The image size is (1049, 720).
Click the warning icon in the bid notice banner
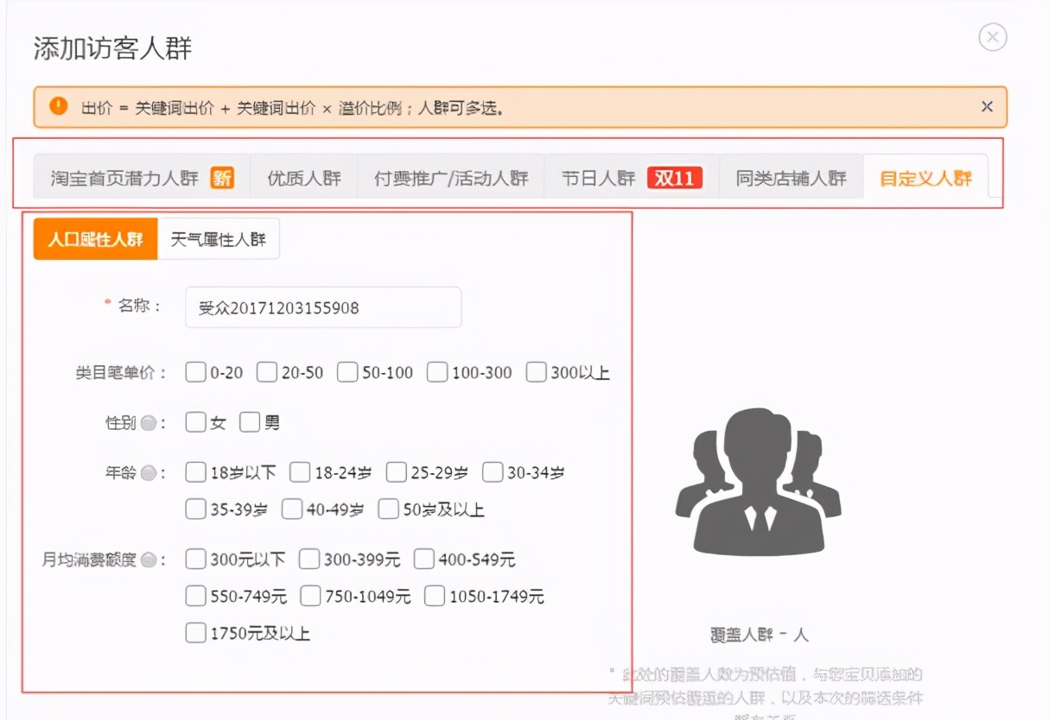(x=56, y=107)
